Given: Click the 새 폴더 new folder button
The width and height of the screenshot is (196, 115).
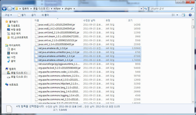Looking at the screenshot, I should [x=45, y=15].
